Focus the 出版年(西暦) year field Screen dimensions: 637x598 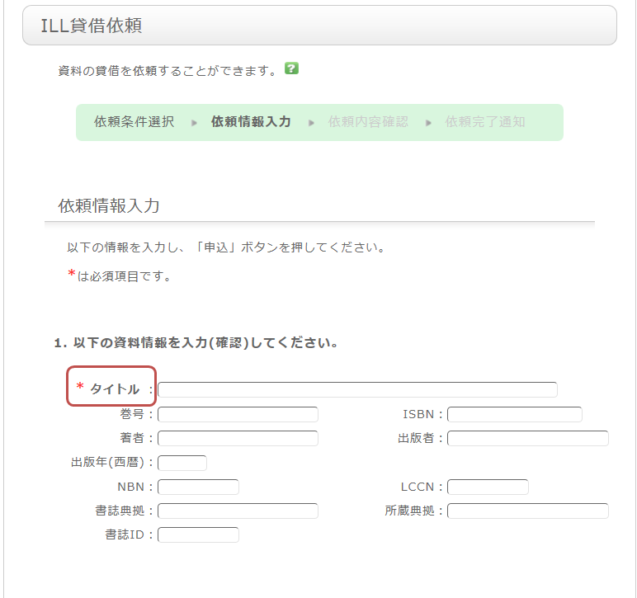[182, 463]
